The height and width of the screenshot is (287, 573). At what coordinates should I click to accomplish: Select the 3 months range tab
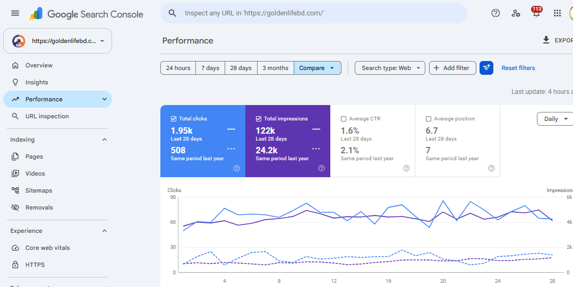coord(276,68)
